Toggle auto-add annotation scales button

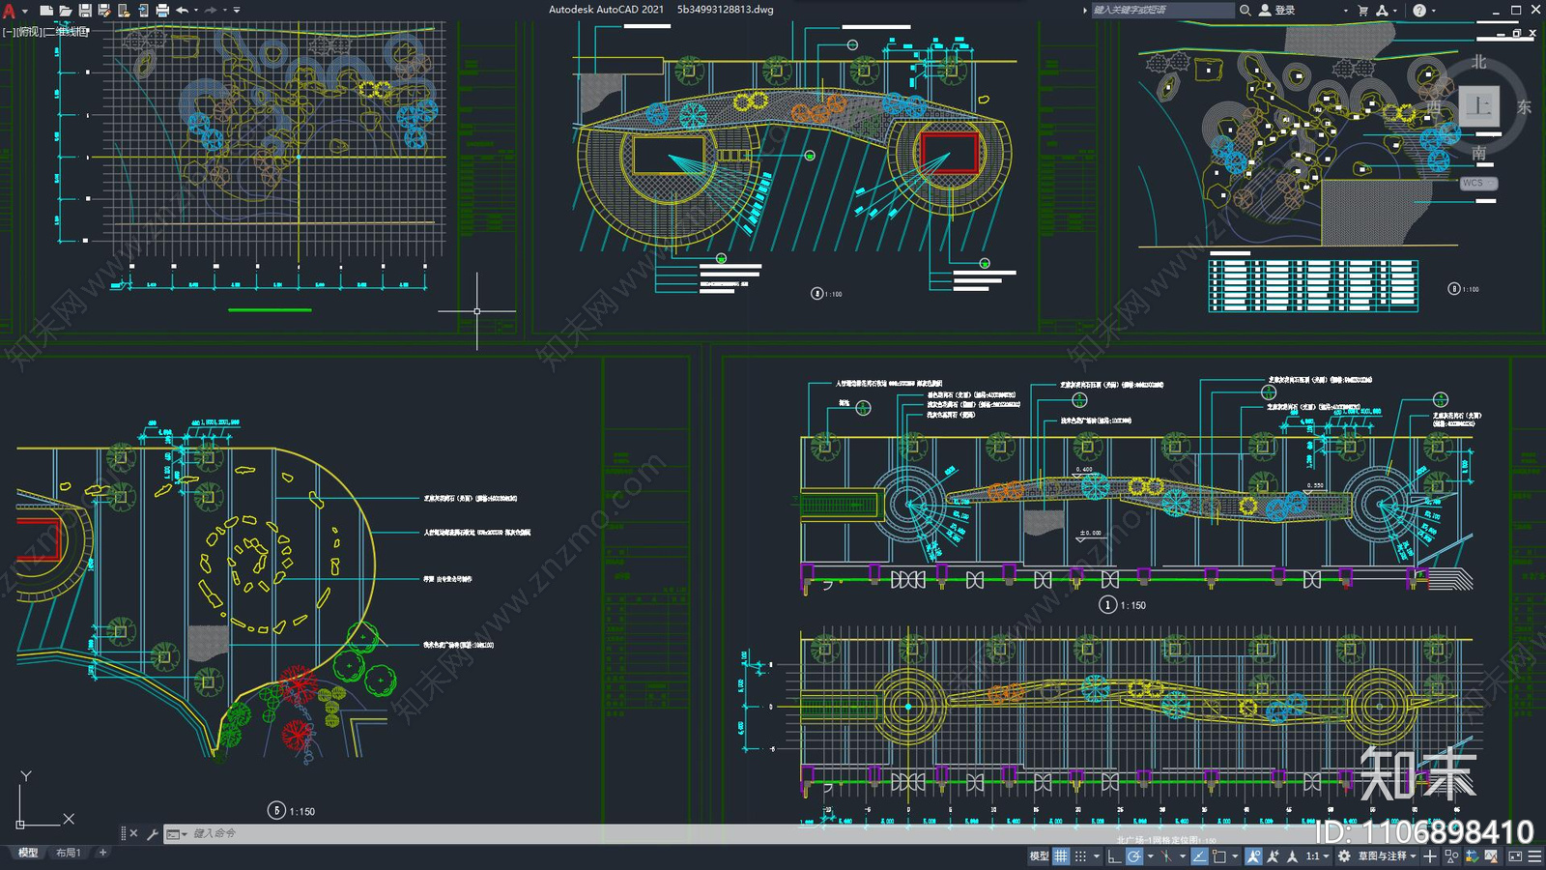[1273, 855]
